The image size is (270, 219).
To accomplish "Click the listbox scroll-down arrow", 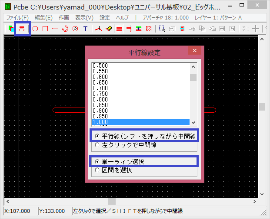I will point(193,123).
